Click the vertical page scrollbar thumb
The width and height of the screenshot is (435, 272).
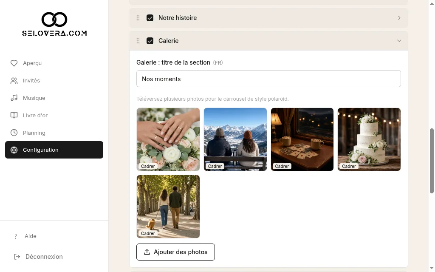click(x=432, y=161)
